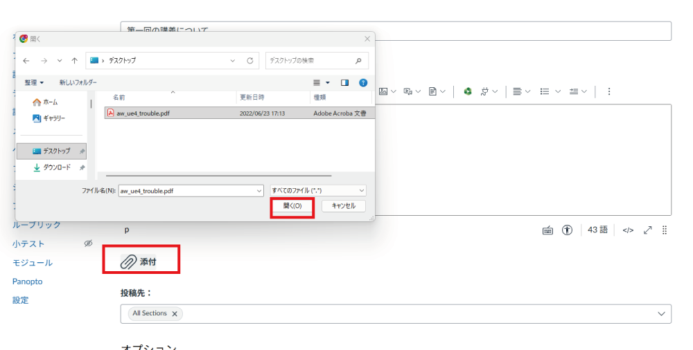693x350 pixels.
Task: Click the blue help icon in file dialog
Action: pos(363,82)
